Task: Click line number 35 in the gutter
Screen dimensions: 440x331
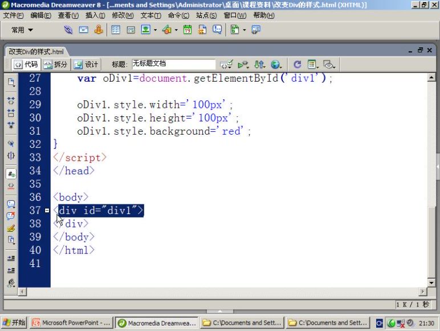Action: (x=35, y=184)
